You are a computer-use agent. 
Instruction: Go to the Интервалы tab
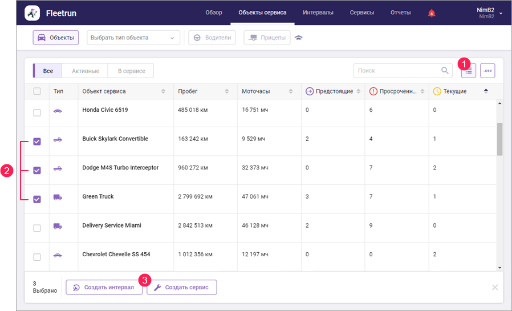point(318,13)
